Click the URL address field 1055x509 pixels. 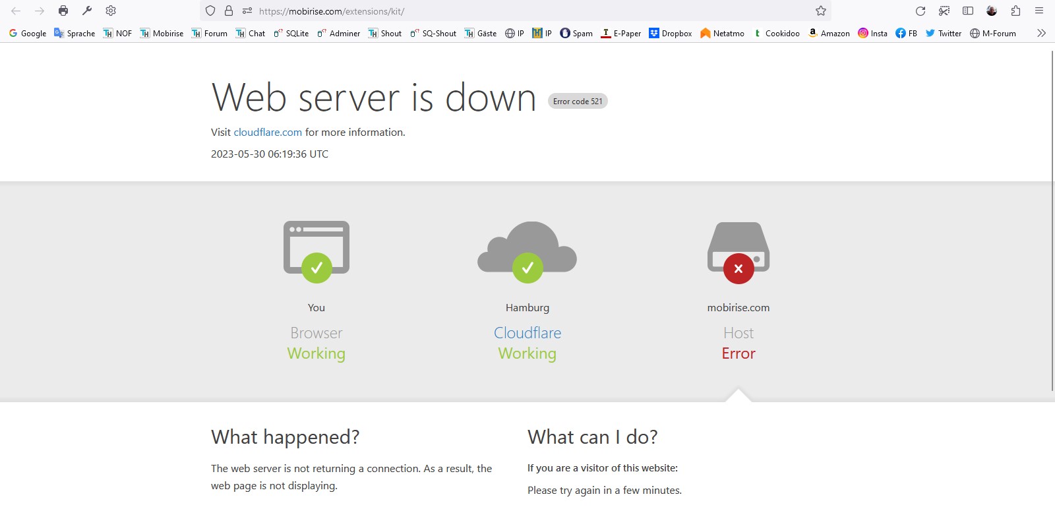(x=527, y=11)
